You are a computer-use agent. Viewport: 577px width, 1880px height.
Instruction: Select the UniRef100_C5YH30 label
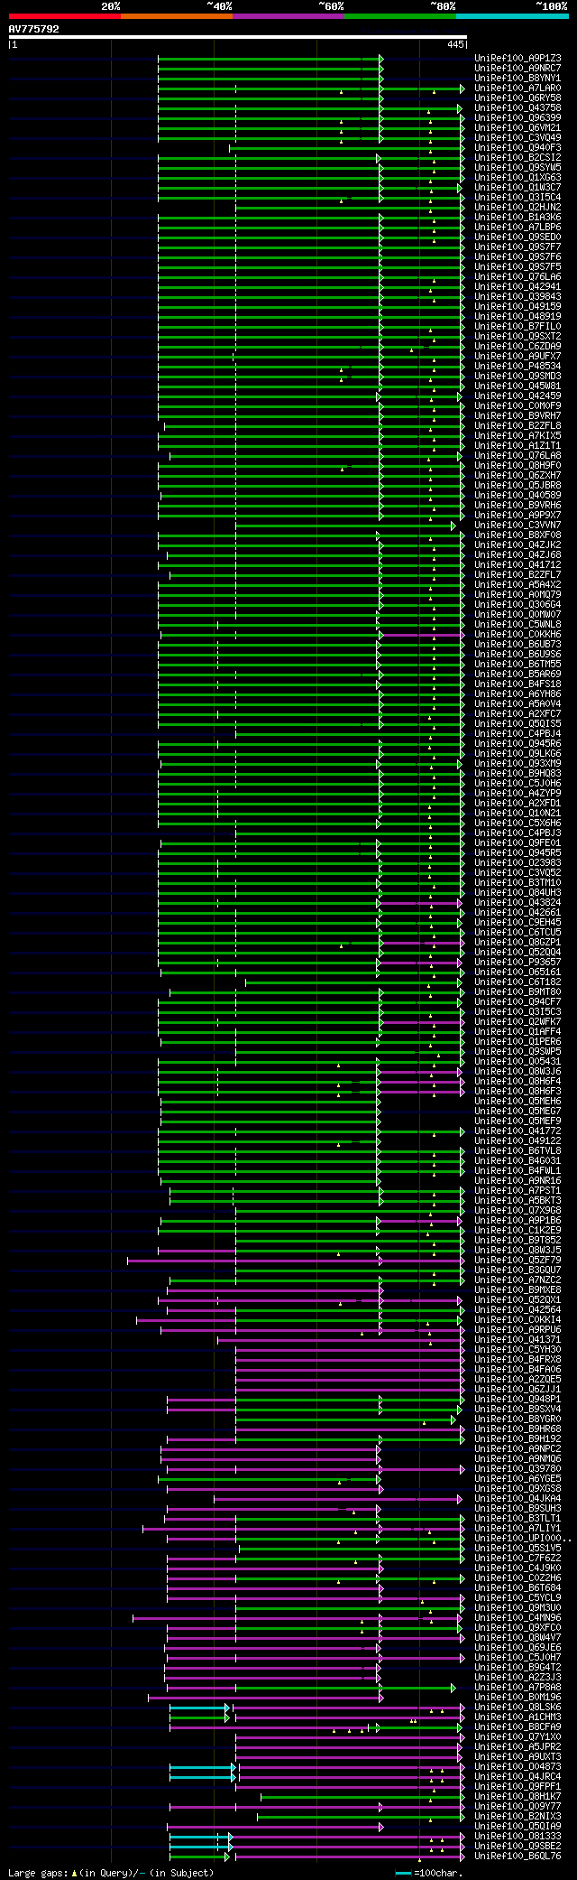coord(517,1349)
